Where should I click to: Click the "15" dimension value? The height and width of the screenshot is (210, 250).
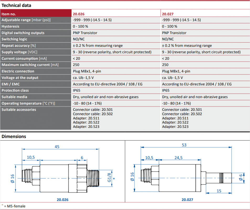[219, 191]
